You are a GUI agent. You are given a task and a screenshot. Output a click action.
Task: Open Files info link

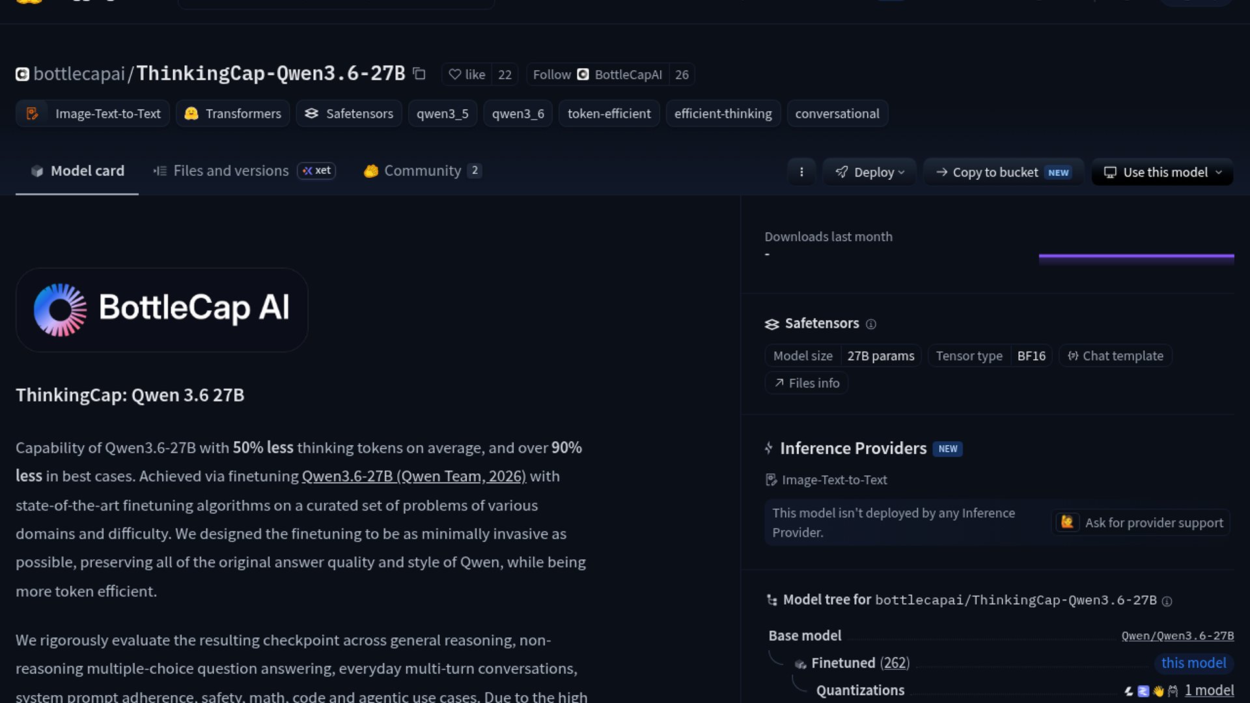(807, 383)
